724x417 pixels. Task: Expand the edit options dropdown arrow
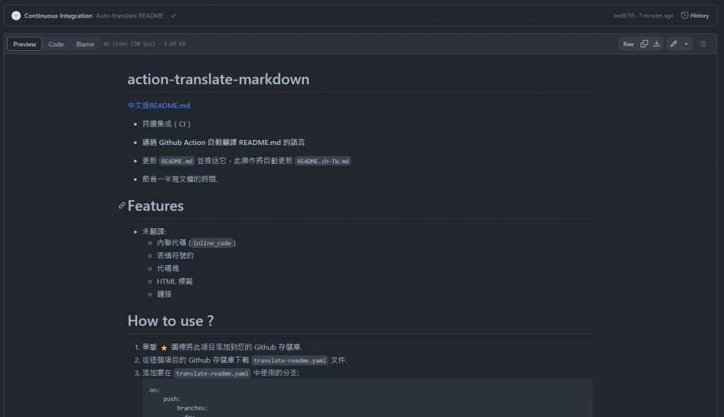686,44
